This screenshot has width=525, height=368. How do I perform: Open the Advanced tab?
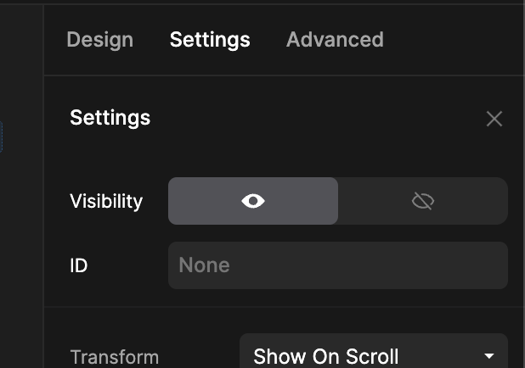point(335,40)
